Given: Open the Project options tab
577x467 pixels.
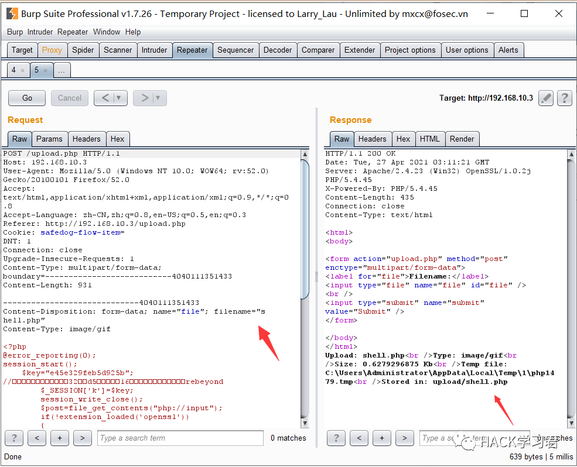Looking at the screenshot, I should tap(410, 50).
